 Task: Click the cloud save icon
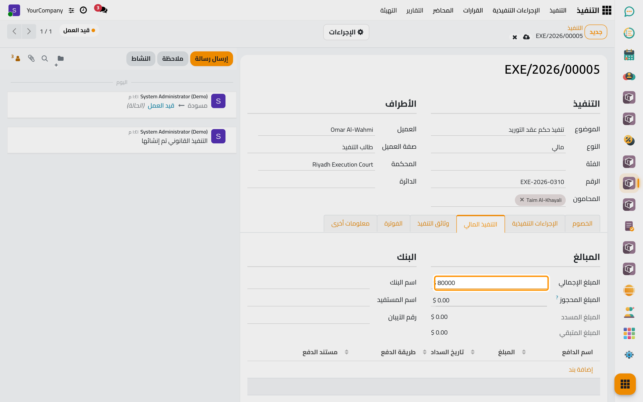point(526,37)
